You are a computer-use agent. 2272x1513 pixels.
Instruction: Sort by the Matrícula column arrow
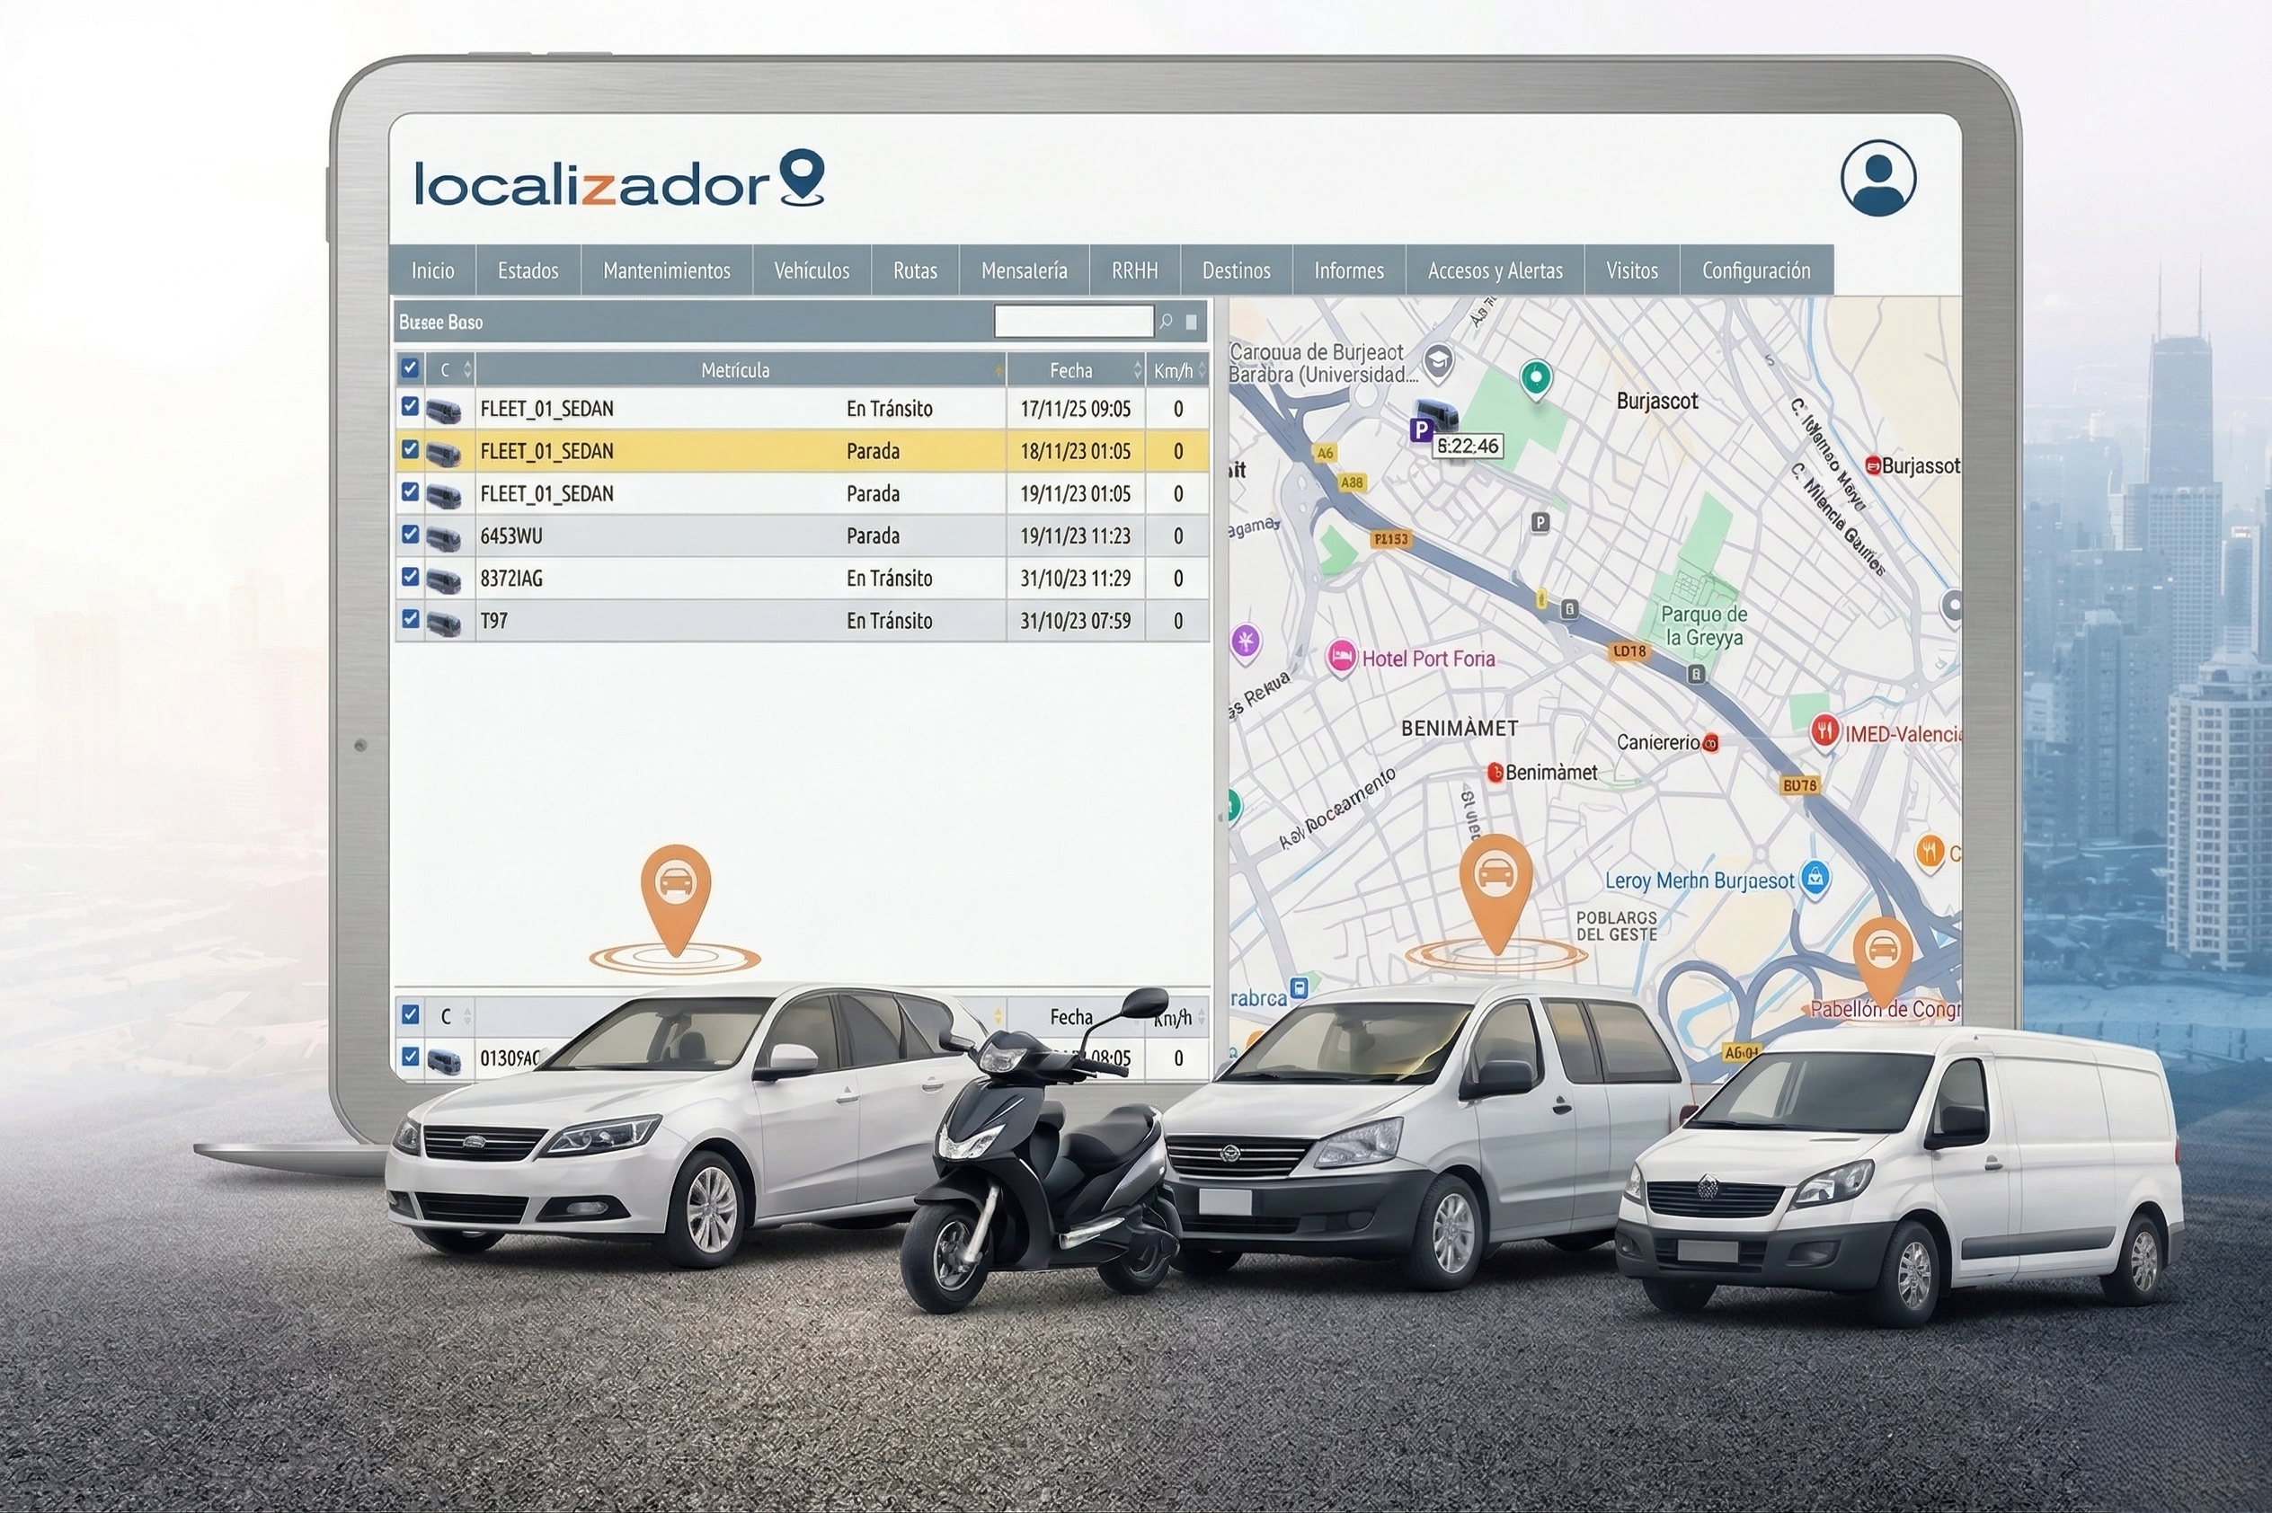coord(998,369)
